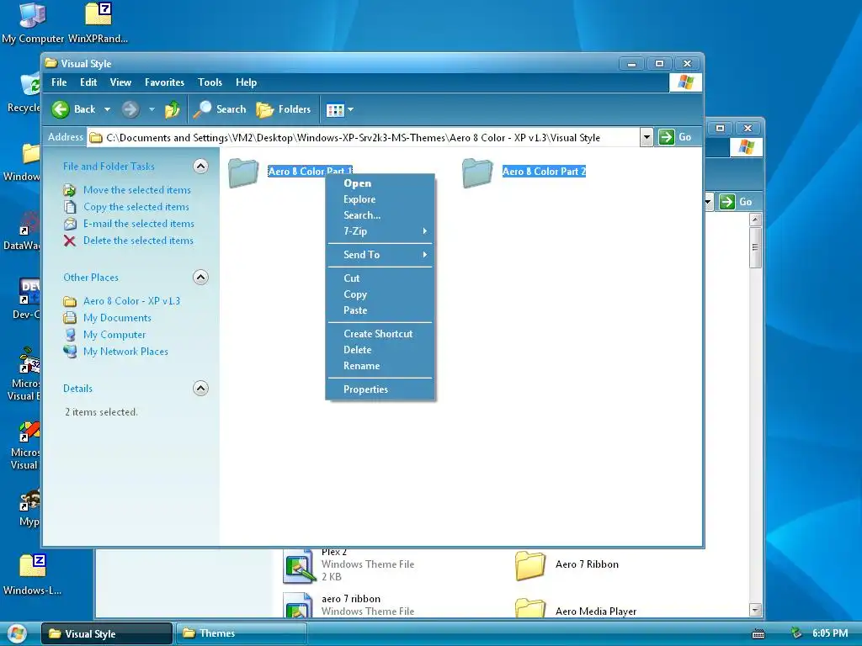The image size is (862, 646).
Task: Collapse File and Folder Tasks panel
Action: (200, 167)
